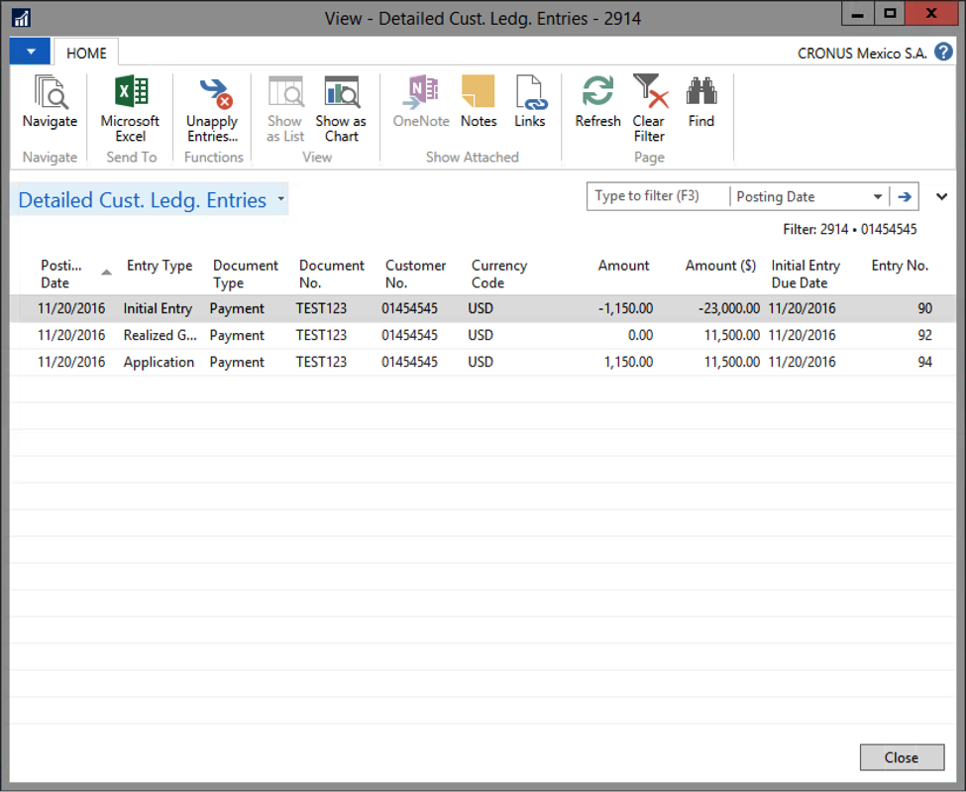This screenshot has height=792, width=966.
Task: Sort by Entry No. column header
Action: tap(900, 266)
